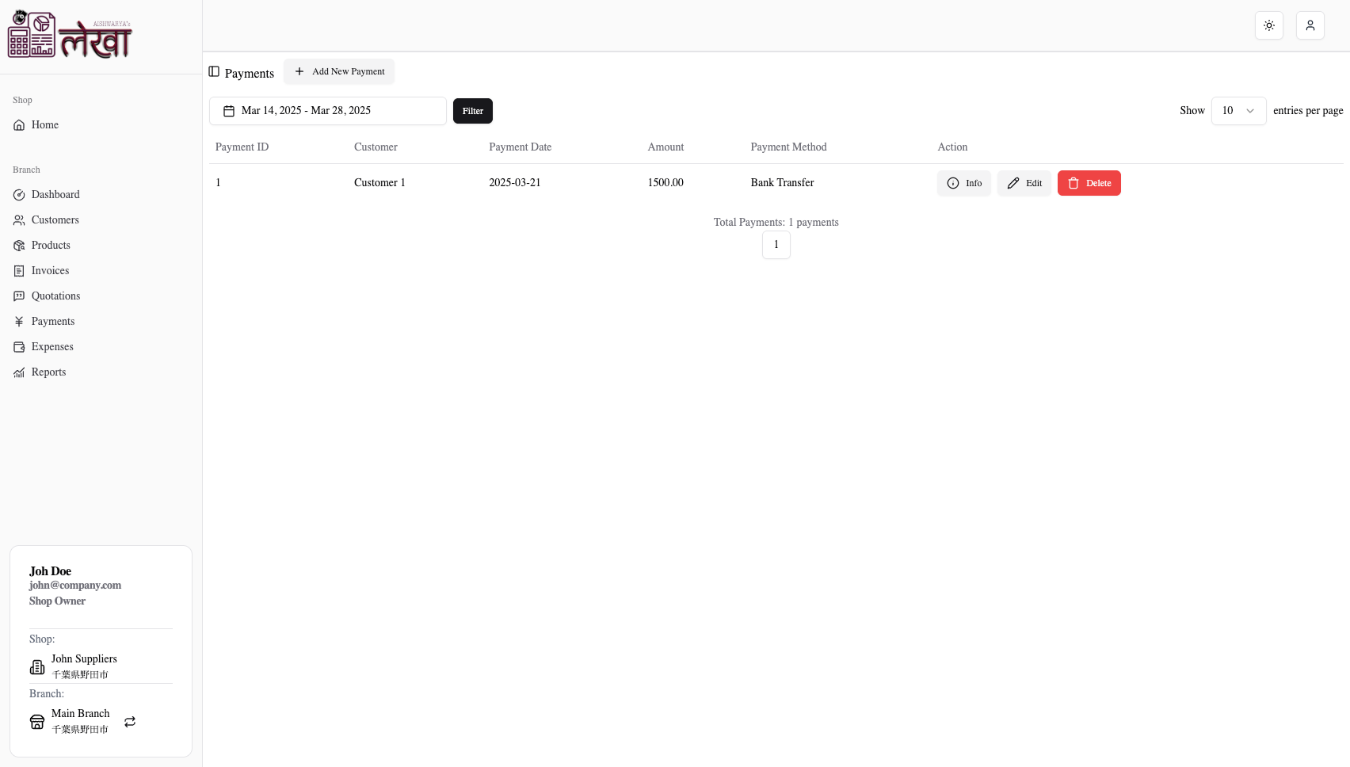
Task: Open the date range picker field
Action: [x=327, y=111]
